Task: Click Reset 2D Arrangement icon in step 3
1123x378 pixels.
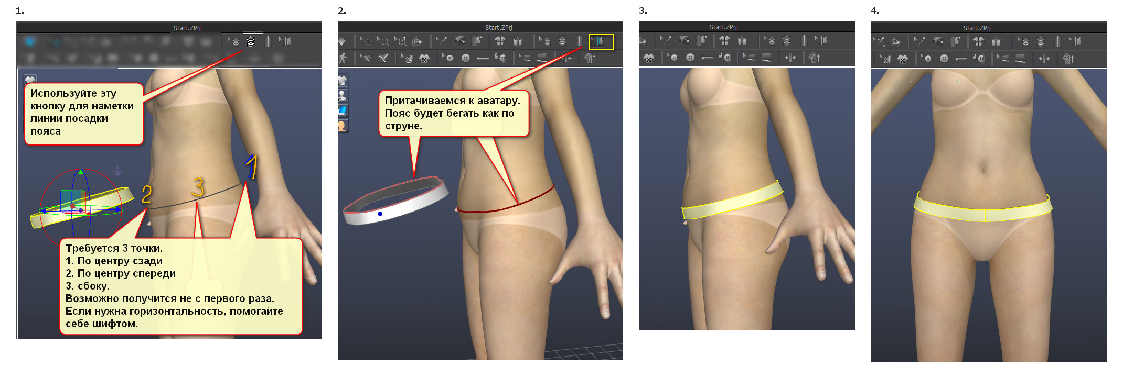Action: (x=724, y=40)
